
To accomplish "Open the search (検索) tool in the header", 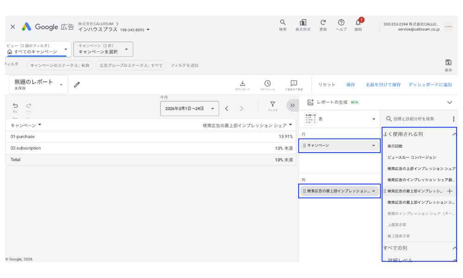I will click(x=282, y=25).
